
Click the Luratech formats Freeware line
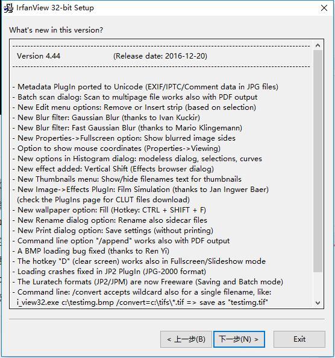click(x=148, y=282)
